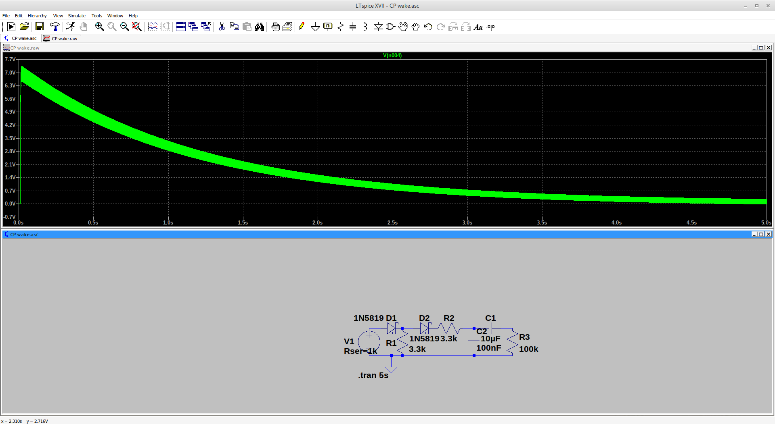Click the Zoom In magnifier icon
The image size is (775, 424).
click(x=99, y=27)
